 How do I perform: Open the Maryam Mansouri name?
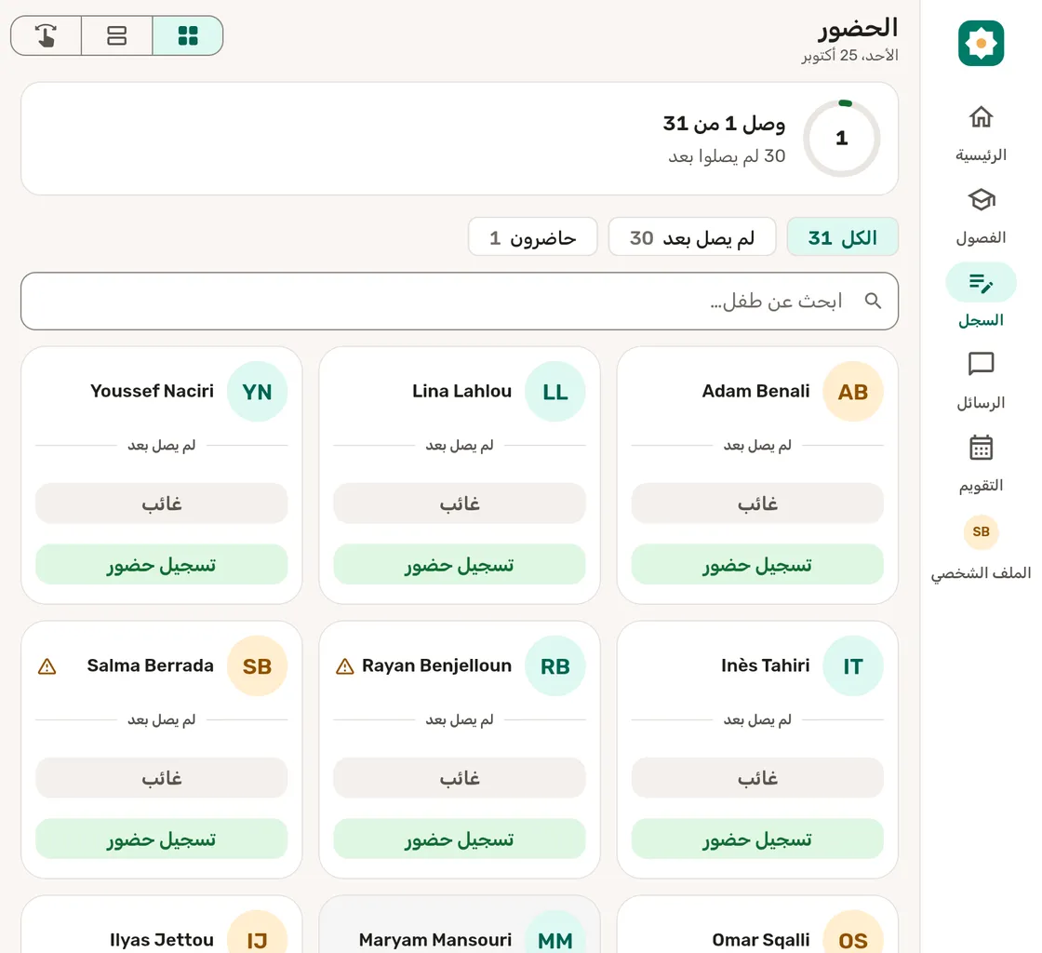(435, 940)
